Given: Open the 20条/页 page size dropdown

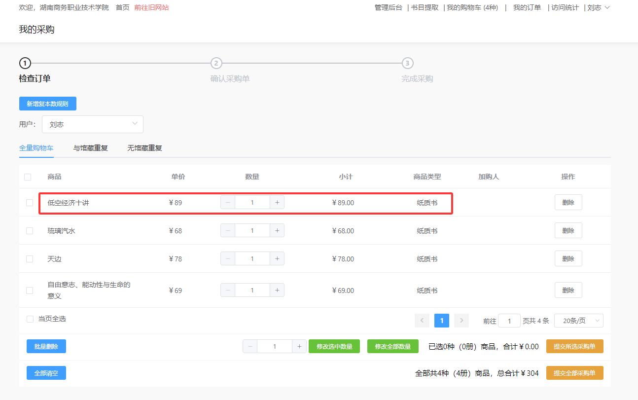Looking at the screenshot, I should pyautogui.click(x=578, y=320).
